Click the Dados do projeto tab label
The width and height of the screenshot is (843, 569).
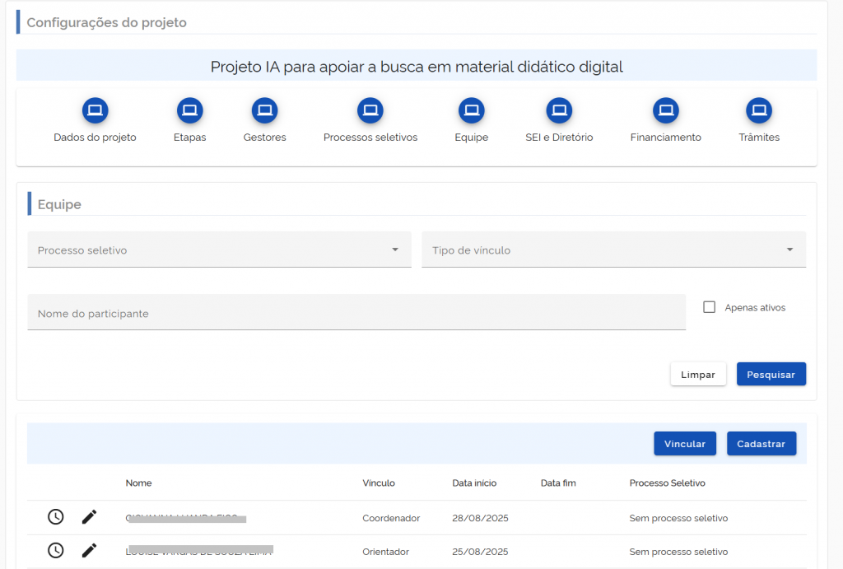[x=95, y=137]
